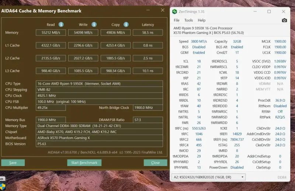295x191 pixels.
Task: Click the Capacity value 32GB in ZenTimings
Action: [237, 41]
